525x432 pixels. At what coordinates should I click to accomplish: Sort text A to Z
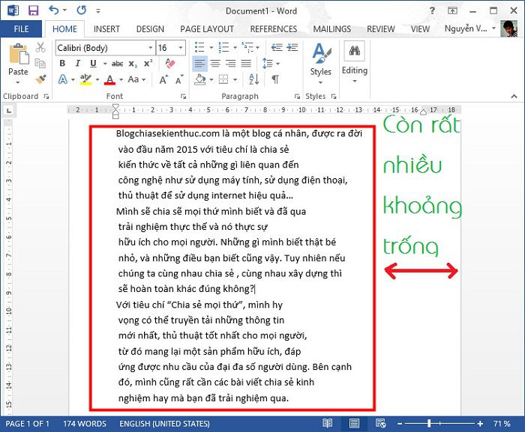pyautogui.click(x=253, y=79)
